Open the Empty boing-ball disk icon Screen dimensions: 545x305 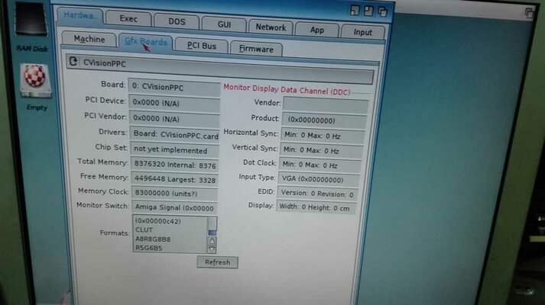point(36,81)
